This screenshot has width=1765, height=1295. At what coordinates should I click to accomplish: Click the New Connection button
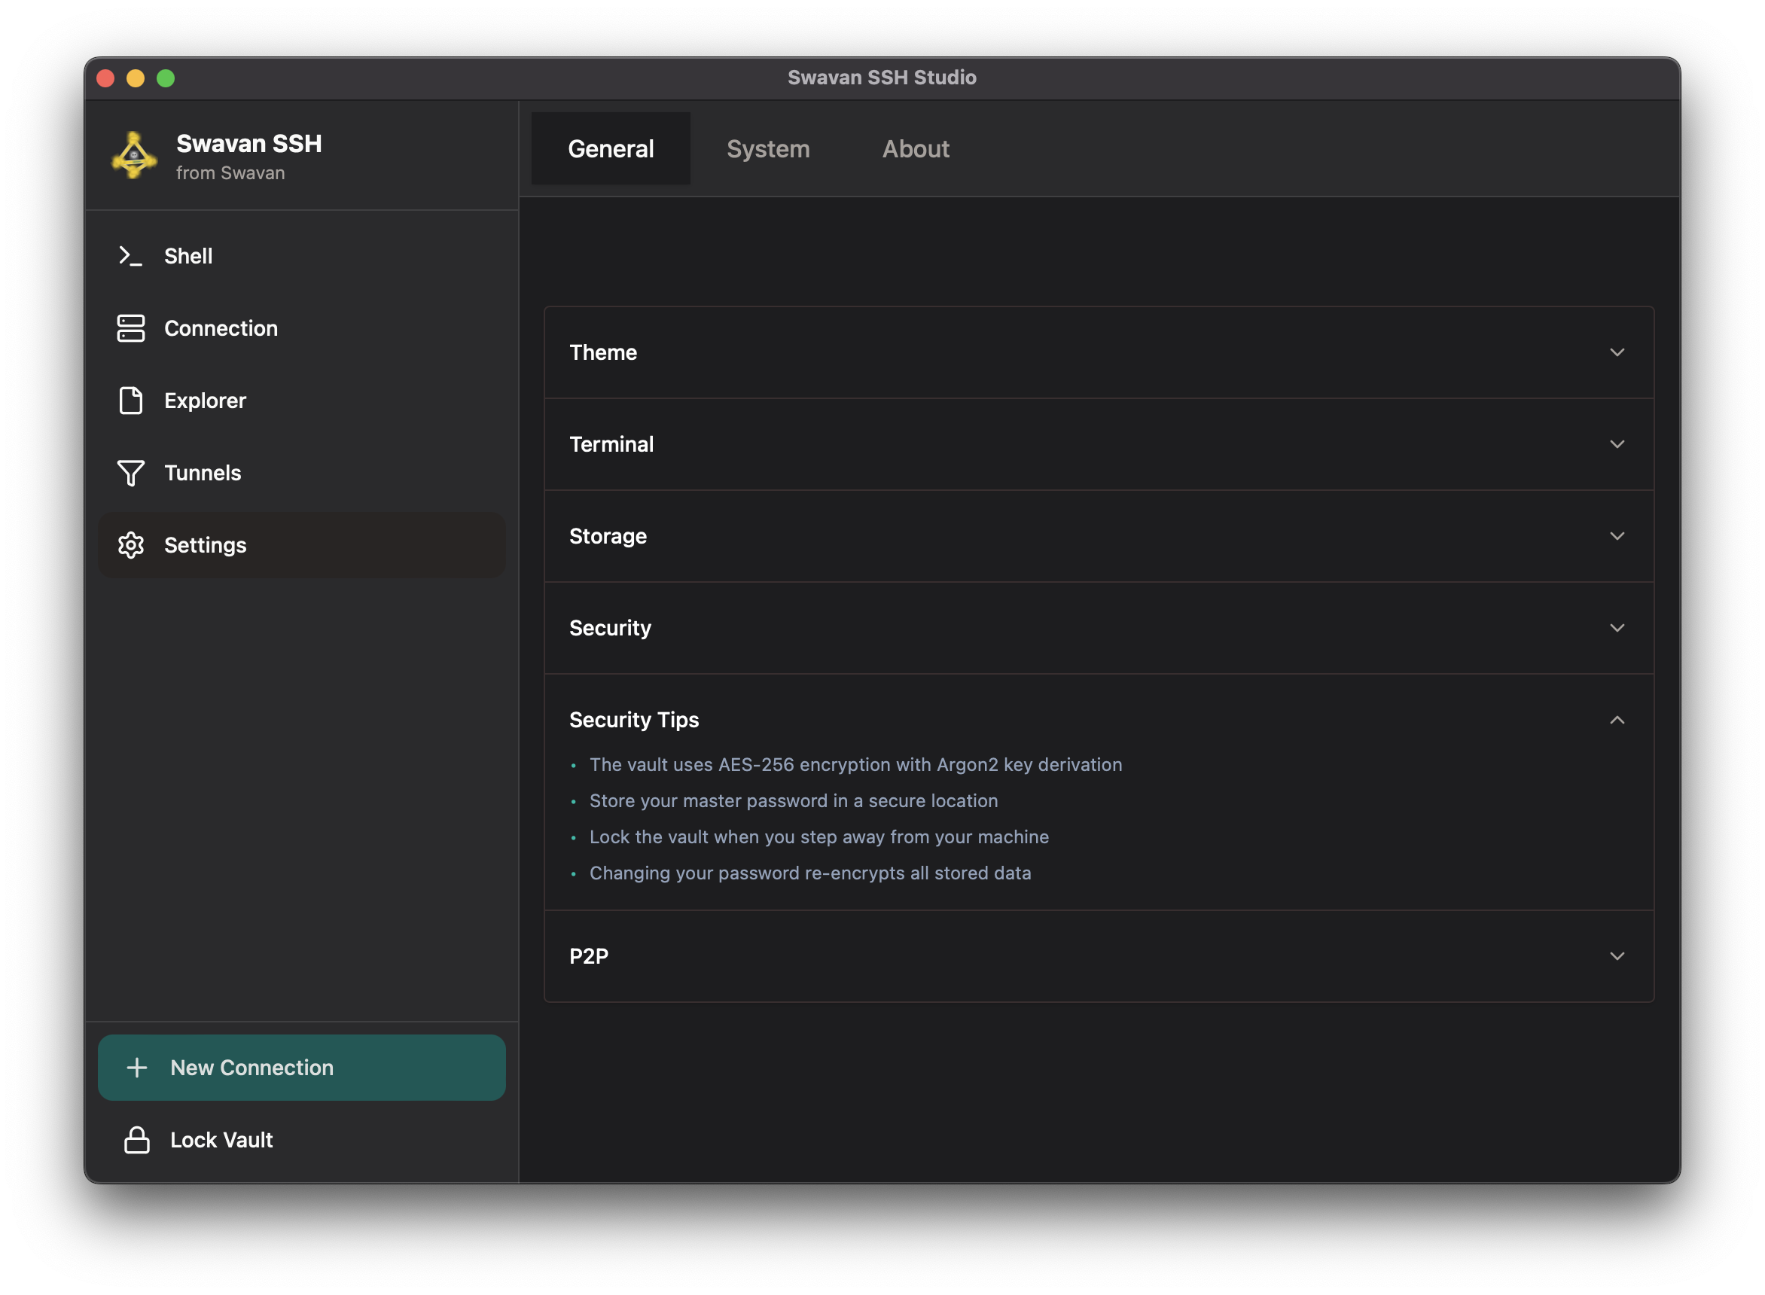pos(302,1068)
